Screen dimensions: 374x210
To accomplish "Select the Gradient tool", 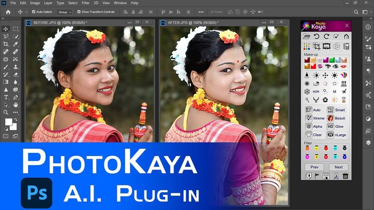I will (x=6, y=82).
